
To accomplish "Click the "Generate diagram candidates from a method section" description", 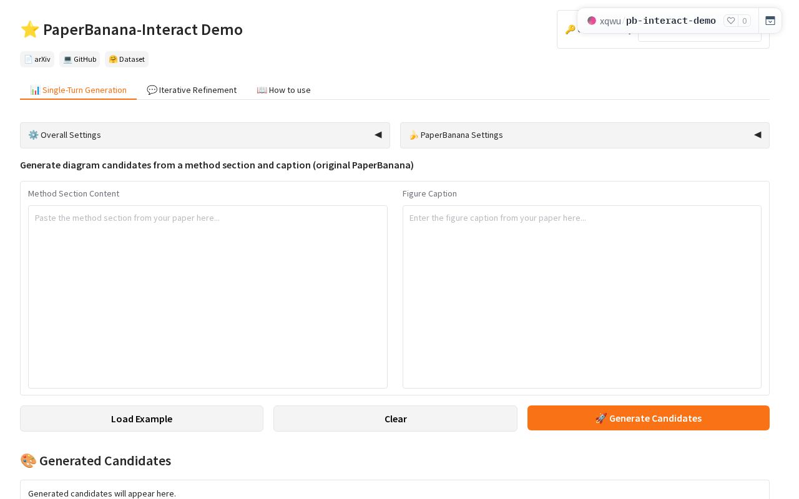I will (x=217, y=165).
